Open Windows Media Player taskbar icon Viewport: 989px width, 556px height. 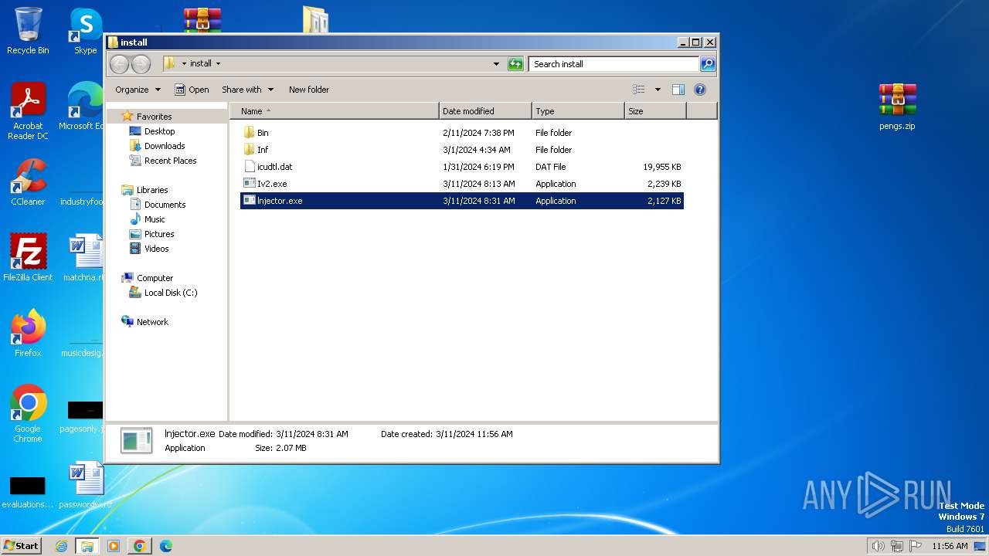114,546
